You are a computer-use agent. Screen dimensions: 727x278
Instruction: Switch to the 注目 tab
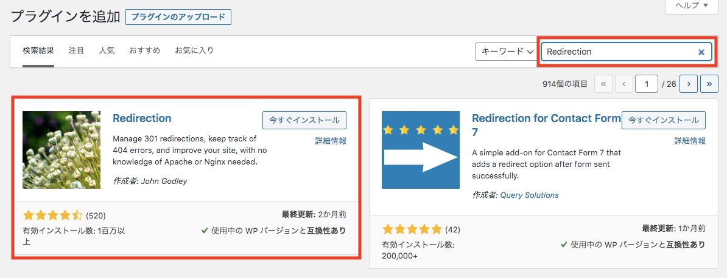coord(77,51)
